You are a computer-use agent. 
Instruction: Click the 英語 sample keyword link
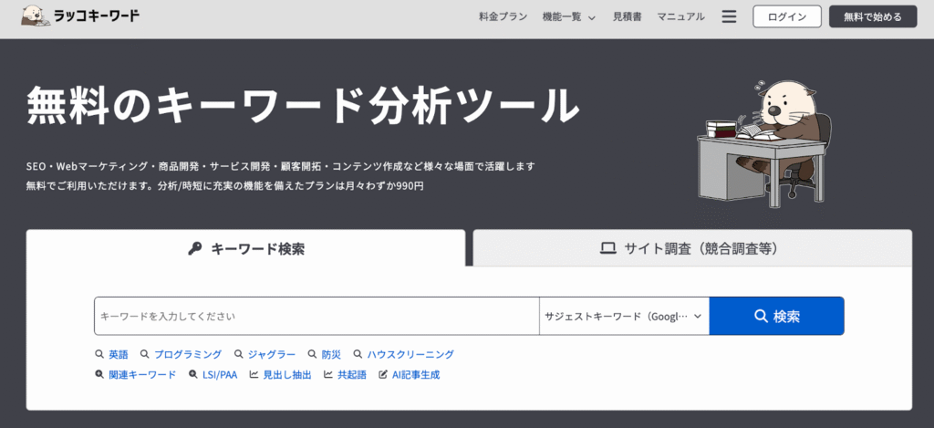pos(118,354)
